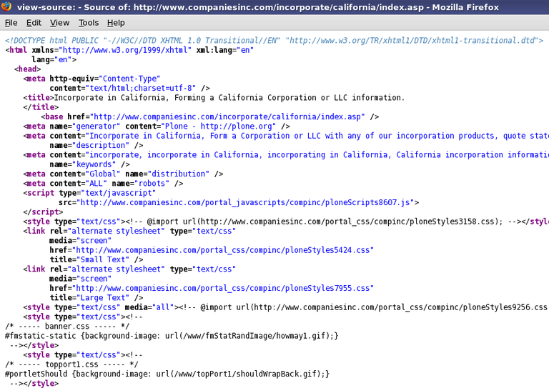
Task: Click the keywords content starting "incorporate, incorporate in California"
Action: [317, 154]
